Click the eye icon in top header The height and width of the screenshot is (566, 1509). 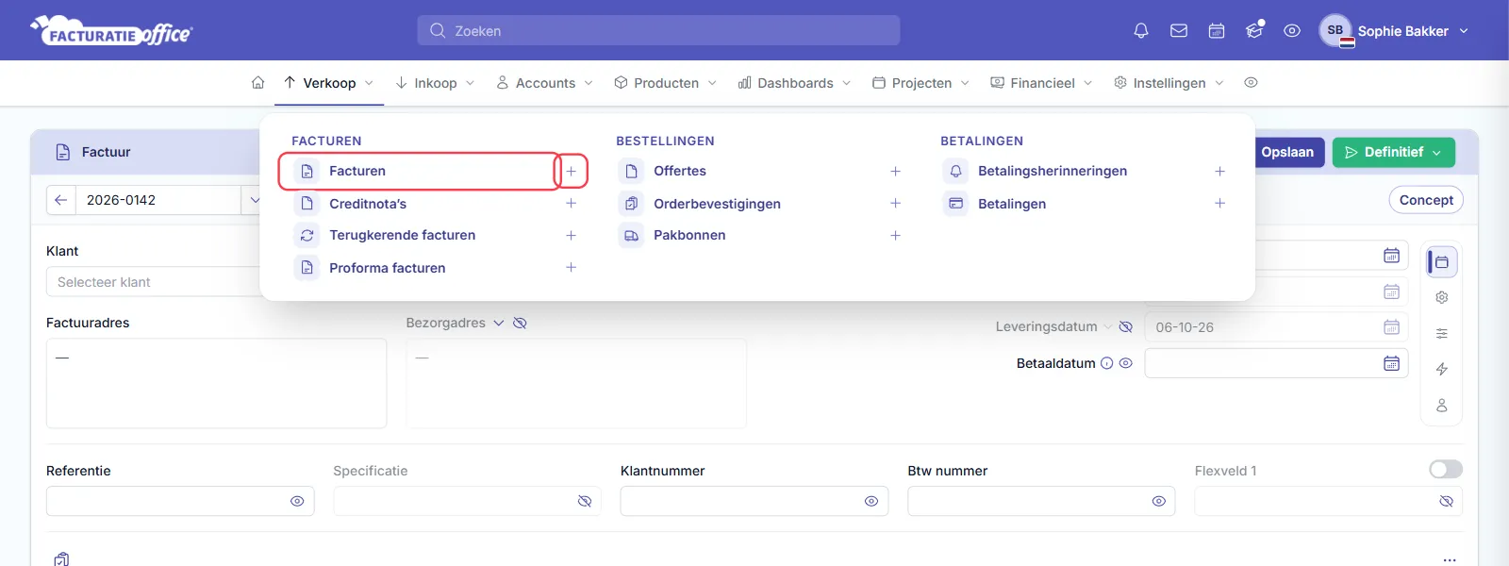pos(1292,31)
